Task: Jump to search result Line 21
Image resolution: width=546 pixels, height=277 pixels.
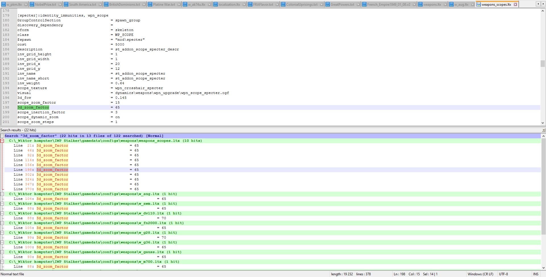Action: click(x=273, y=145)
